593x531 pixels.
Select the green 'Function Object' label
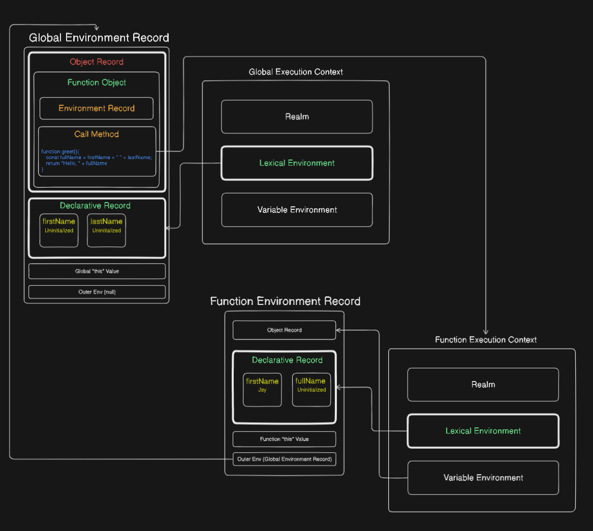[x=97, y=82]
